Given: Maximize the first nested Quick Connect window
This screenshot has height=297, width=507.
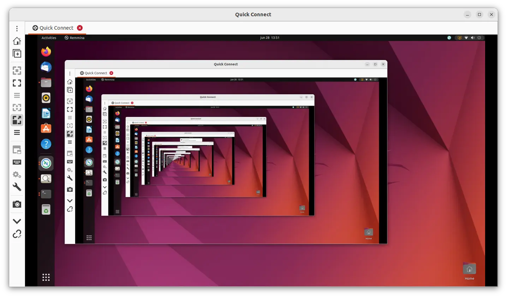Looking at the screenshot, I should pyautogui.click(x=375, y=64).
